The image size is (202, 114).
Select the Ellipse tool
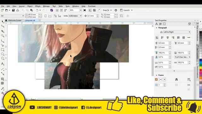2,54
